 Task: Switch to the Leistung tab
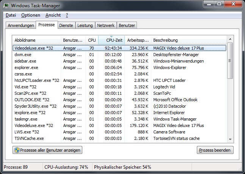click(85, 25)
